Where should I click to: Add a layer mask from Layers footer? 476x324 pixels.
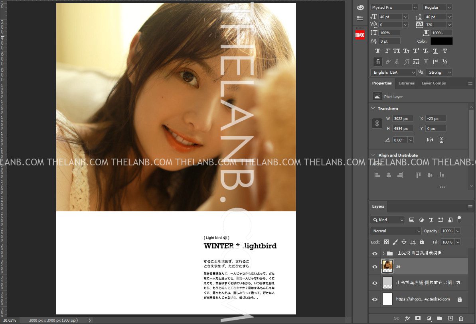click(418, 318)
